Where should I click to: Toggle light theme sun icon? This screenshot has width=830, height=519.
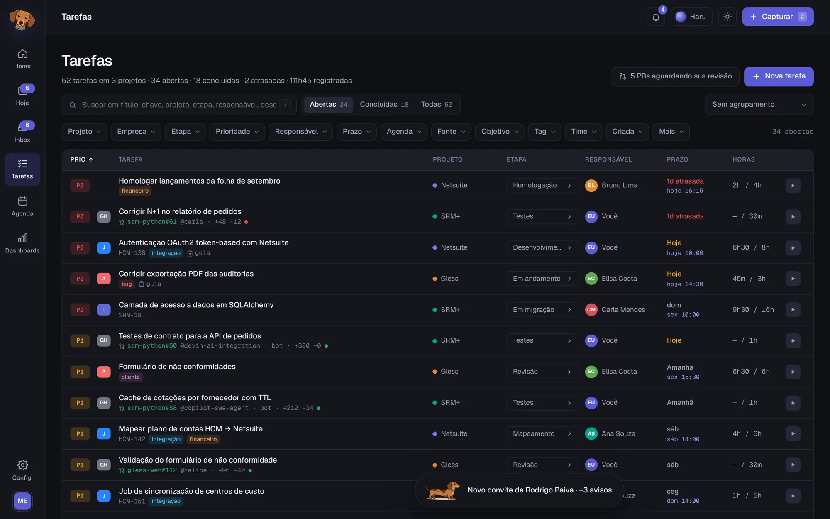[x=727, y=17]
